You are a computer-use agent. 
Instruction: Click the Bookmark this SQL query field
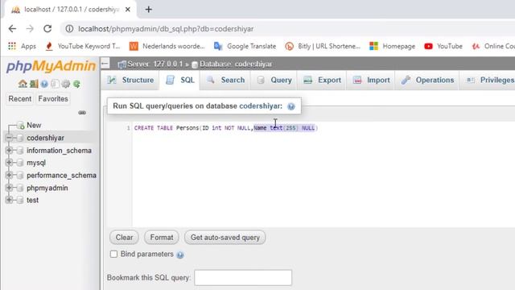coord(243,277)
